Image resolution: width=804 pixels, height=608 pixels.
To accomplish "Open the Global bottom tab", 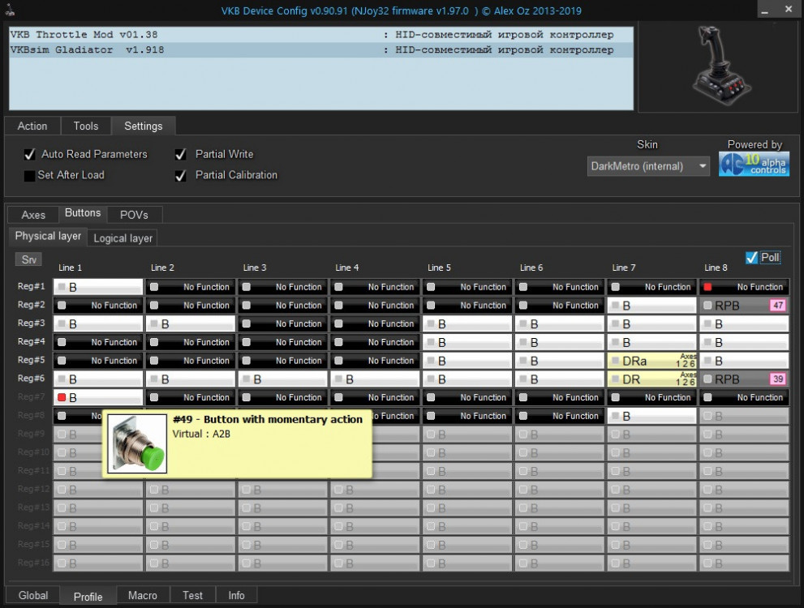I will 32,595.
